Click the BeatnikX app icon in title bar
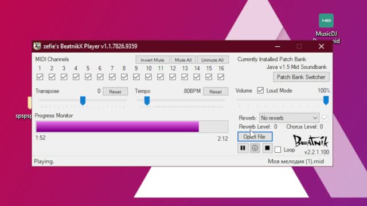The height and width of the screenshot is (206, 367). pos(37,46)
